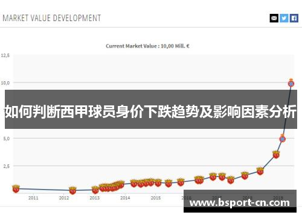
Task: Click the 5,0 y-axis label
Action: coord(6,139)
